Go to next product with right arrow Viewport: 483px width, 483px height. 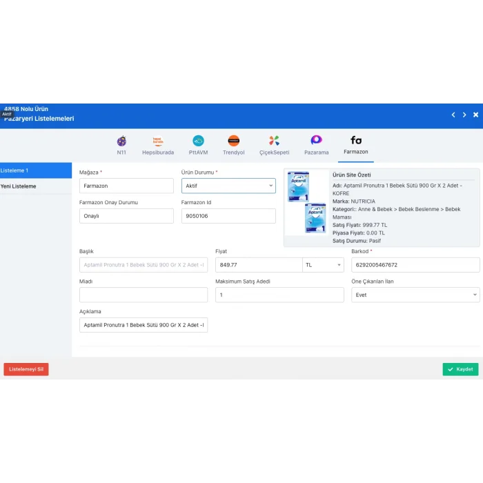(x=464, y=115)
